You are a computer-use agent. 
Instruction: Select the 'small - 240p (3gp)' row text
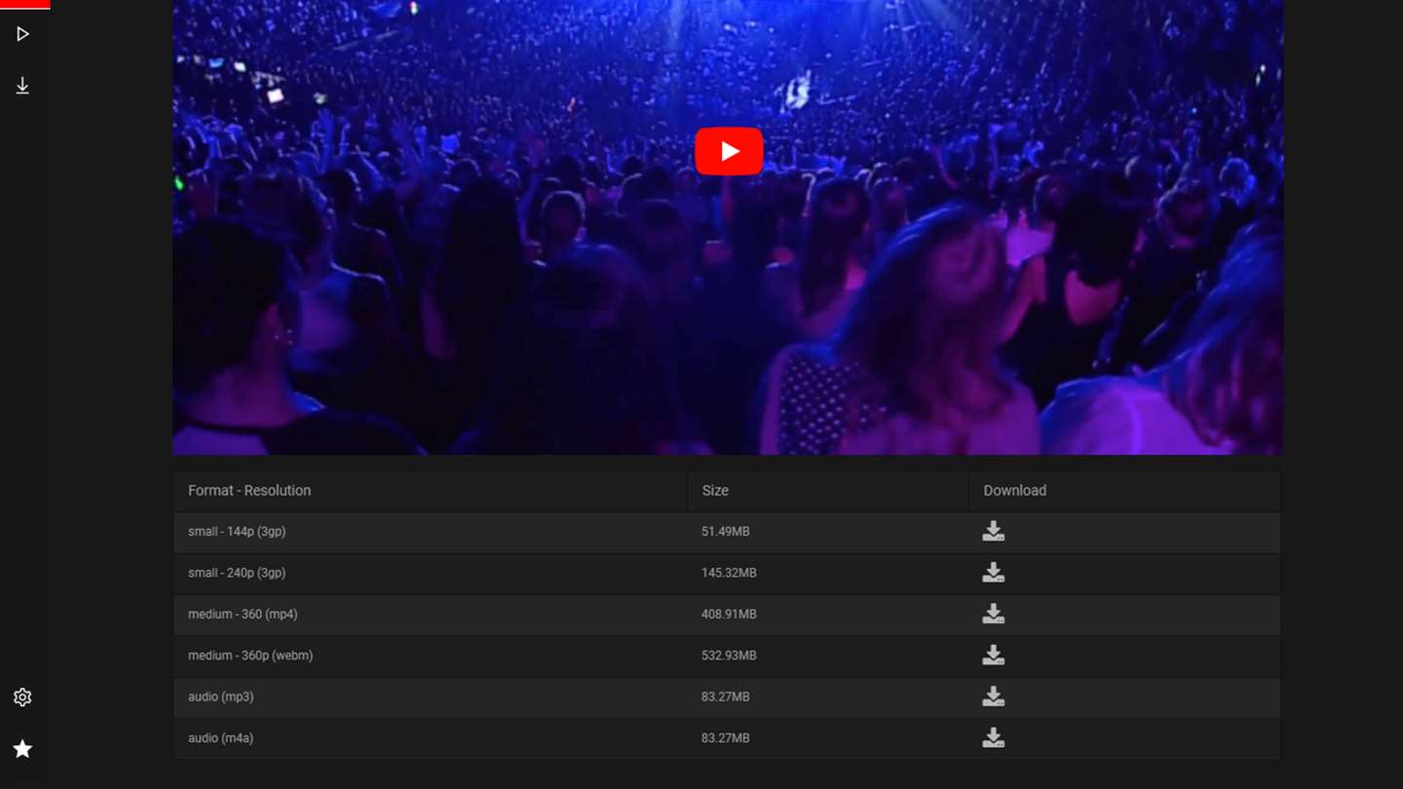pos(237,573)
